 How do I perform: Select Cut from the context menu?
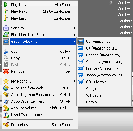(40, 51)
